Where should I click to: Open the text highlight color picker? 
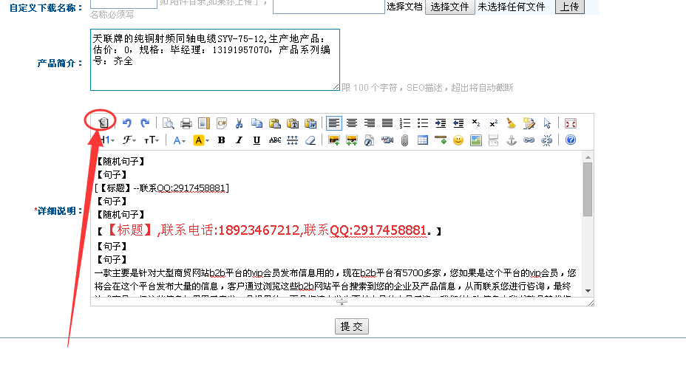(201, 140)
